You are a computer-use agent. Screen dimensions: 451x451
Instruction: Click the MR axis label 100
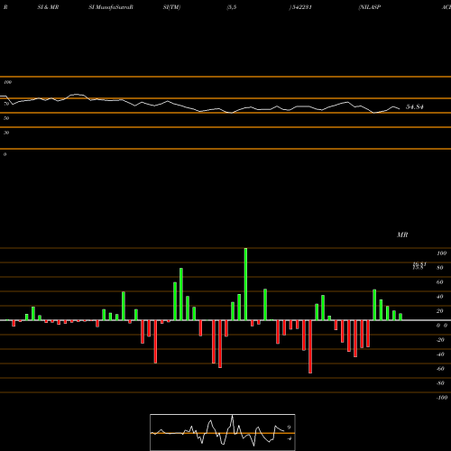pyautogui.click(x=442, y=253)
